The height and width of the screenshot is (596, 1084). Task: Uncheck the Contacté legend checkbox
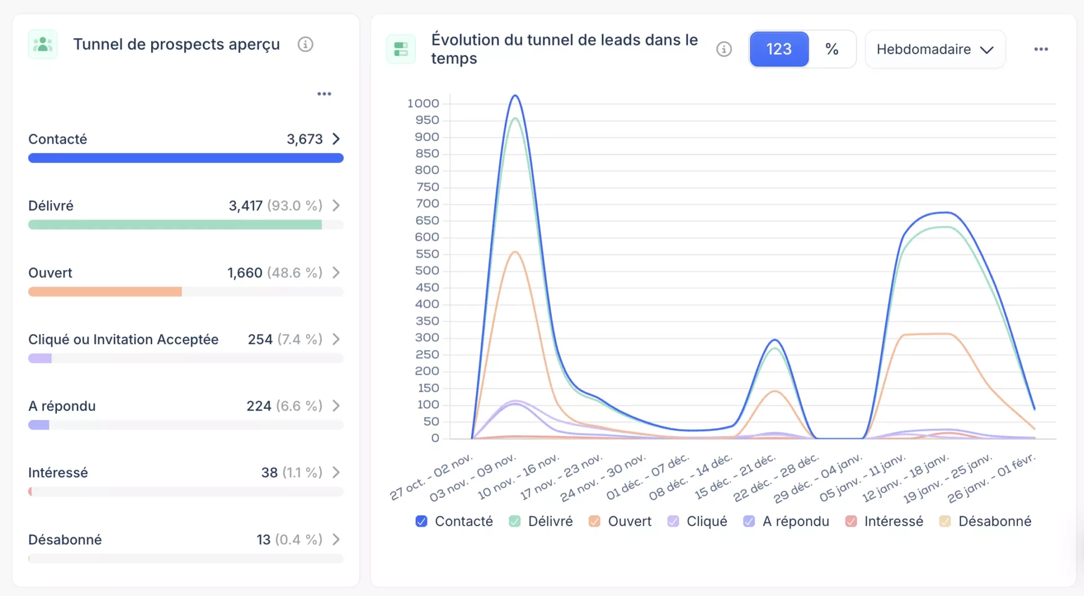(x=421, y=521)
